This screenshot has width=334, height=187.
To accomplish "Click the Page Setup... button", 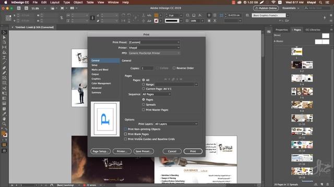I will 101,151.
